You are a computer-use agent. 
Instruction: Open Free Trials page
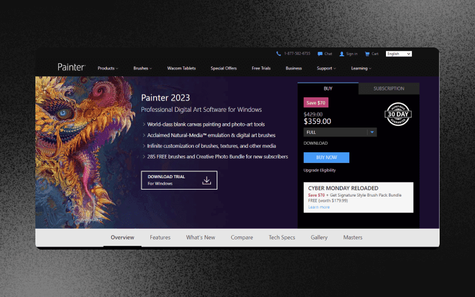261,68
